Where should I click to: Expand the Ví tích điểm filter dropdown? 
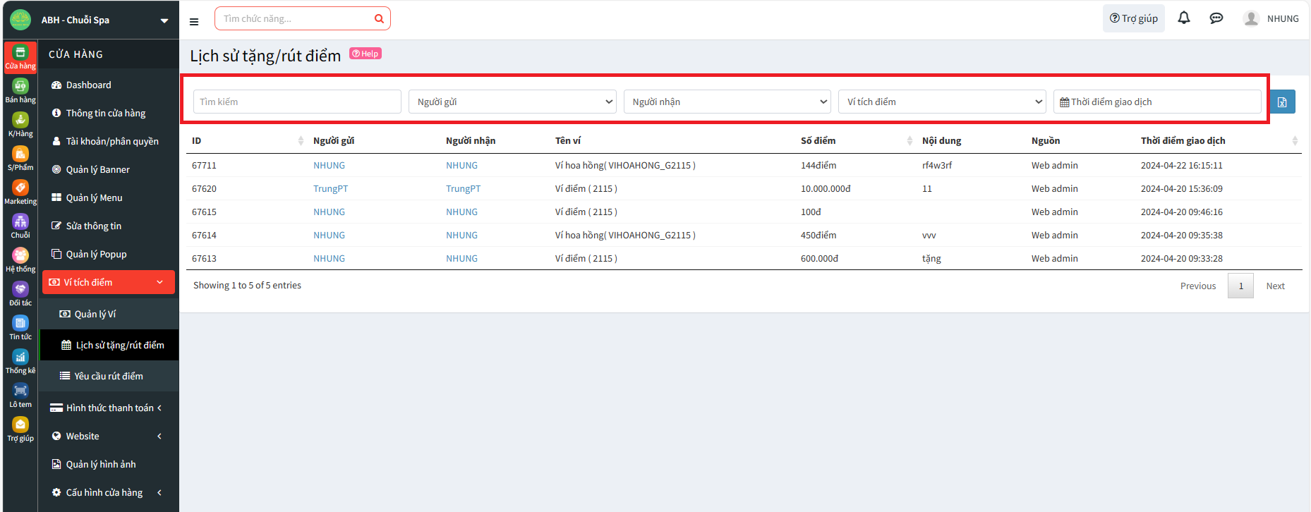pos(943,102)
